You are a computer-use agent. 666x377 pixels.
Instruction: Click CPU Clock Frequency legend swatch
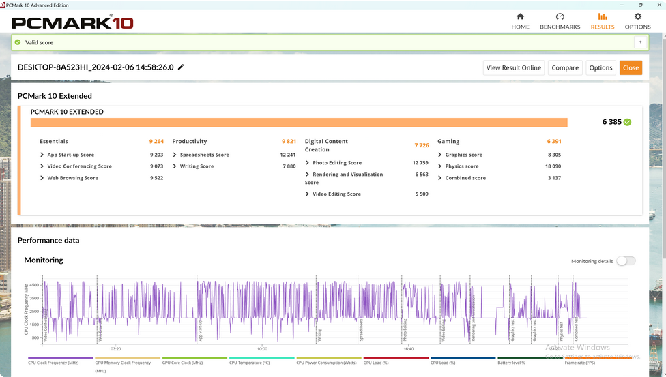[60, 357]
